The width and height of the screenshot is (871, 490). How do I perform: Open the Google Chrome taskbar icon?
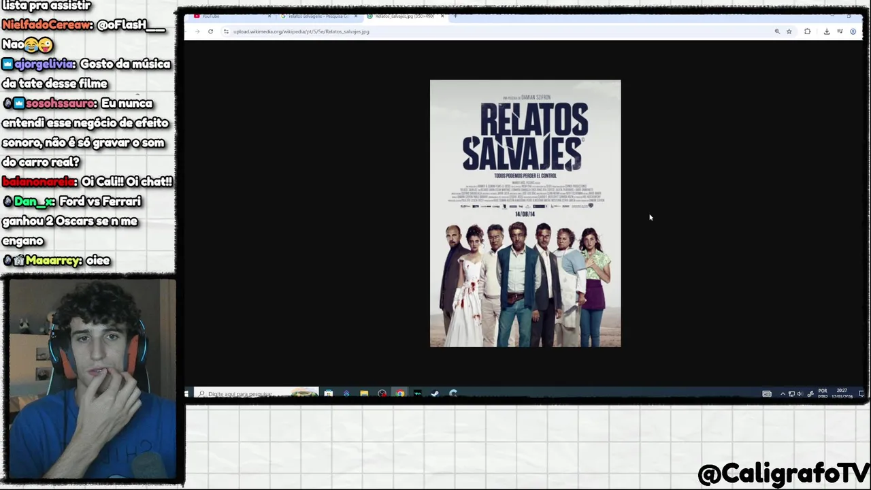click(x=400, y=393)
